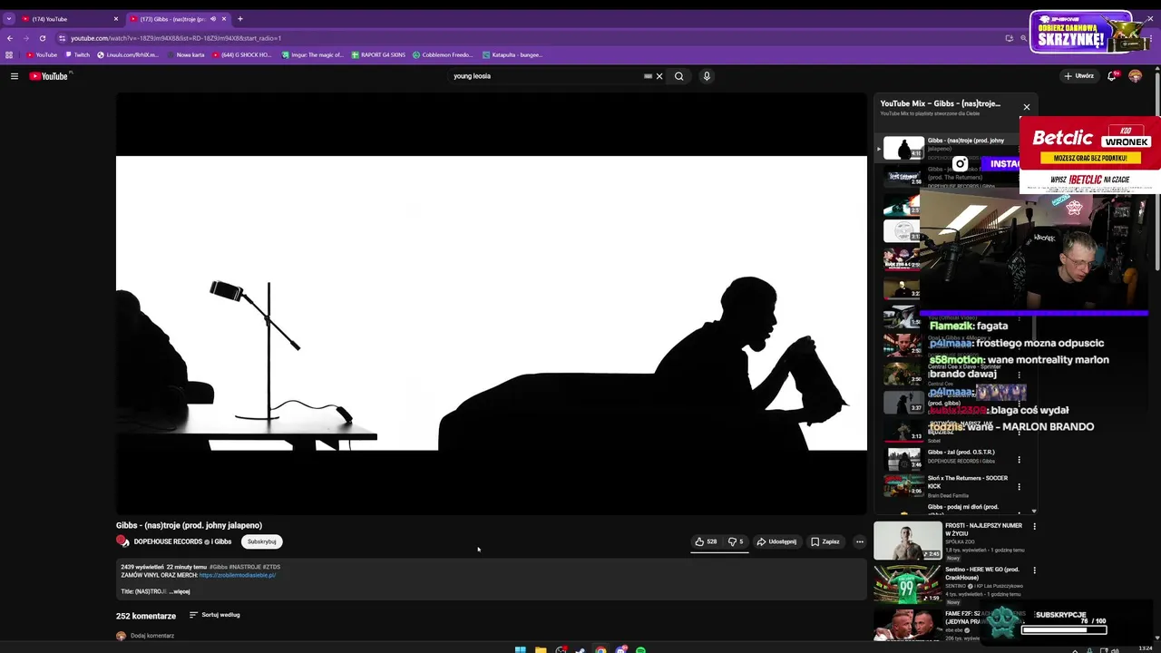Image resolution: width=1161 pixels, height=653 pixels.
Task: Open the site information icon in address bar
Action: pyautogui.click(x=62, y=38)
